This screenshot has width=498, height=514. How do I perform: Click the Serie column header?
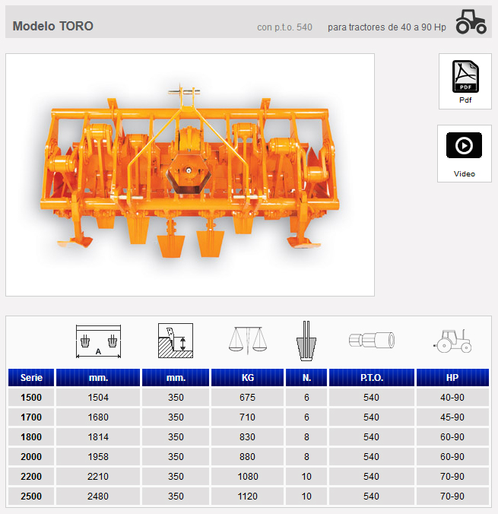[31, 378]
